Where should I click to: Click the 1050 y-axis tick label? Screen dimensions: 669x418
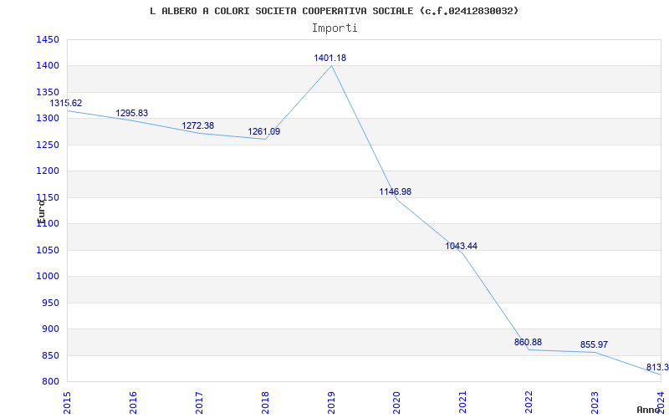tap(48, 250)
